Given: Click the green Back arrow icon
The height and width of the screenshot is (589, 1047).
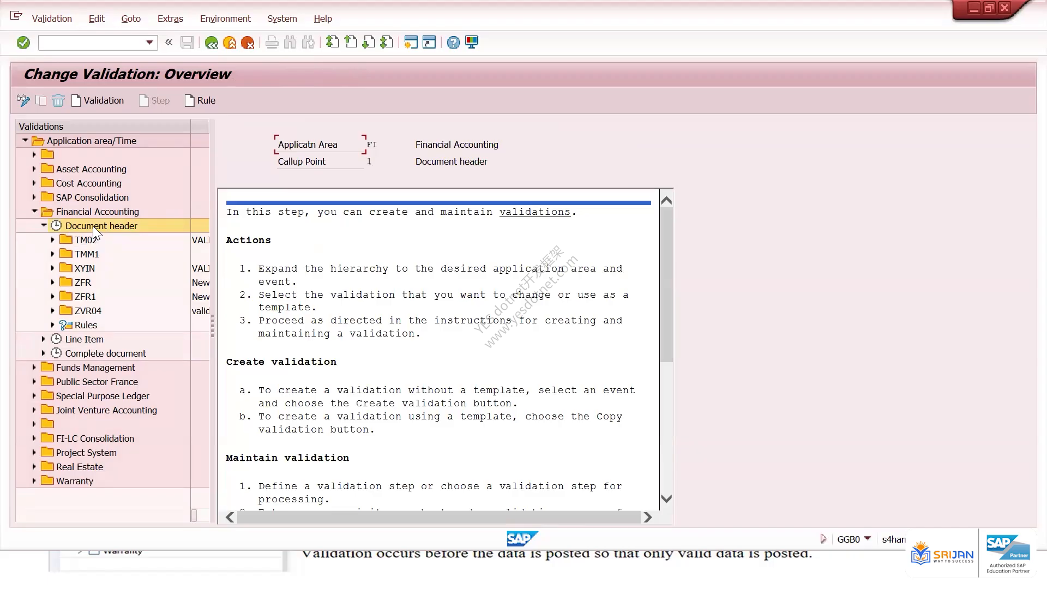Looking at the screenshot, I should click(x=211, y=43).
